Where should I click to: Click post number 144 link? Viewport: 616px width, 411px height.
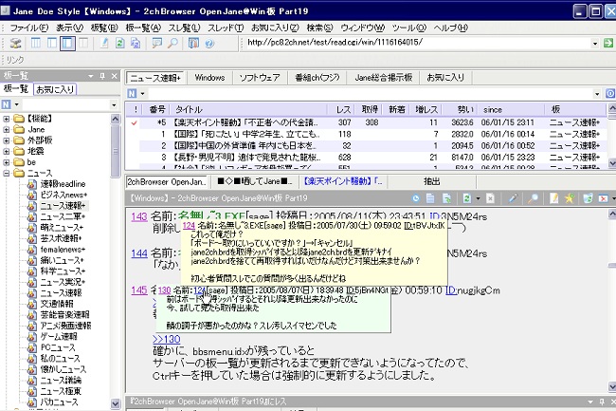click(139, 253)
